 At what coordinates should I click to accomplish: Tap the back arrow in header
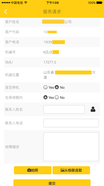(x=6, y=12)
